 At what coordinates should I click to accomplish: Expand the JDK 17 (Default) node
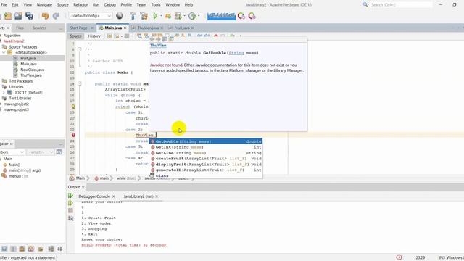click(x=4, y=92)
